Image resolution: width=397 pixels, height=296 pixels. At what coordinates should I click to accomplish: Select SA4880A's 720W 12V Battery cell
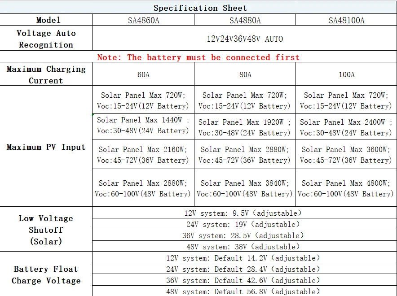tap(245, 100)
